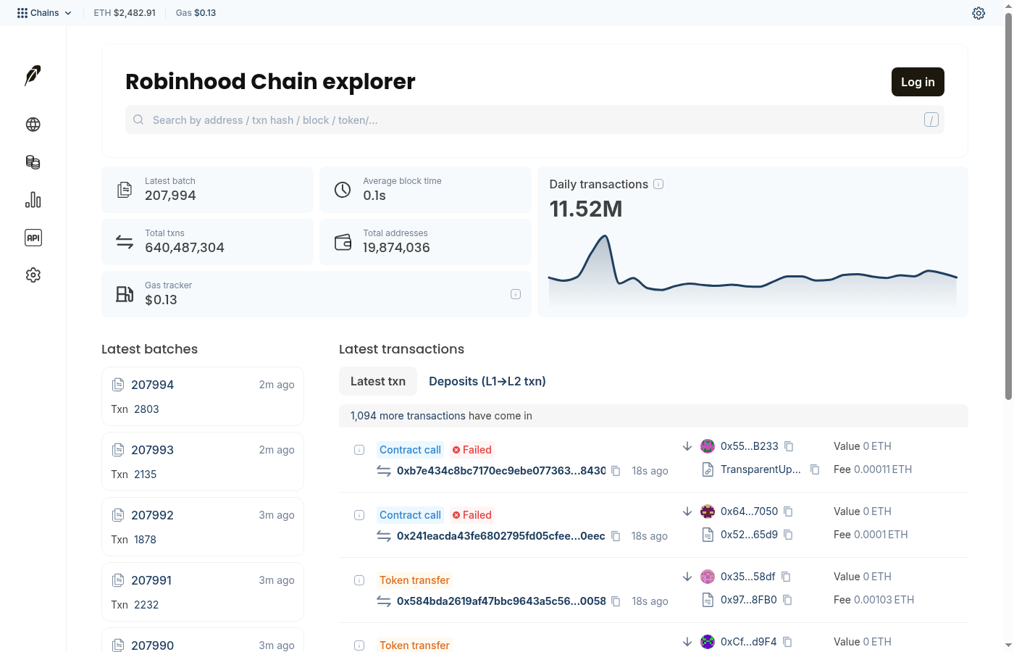Open address 0x35...58df

[x=747, y=577]
